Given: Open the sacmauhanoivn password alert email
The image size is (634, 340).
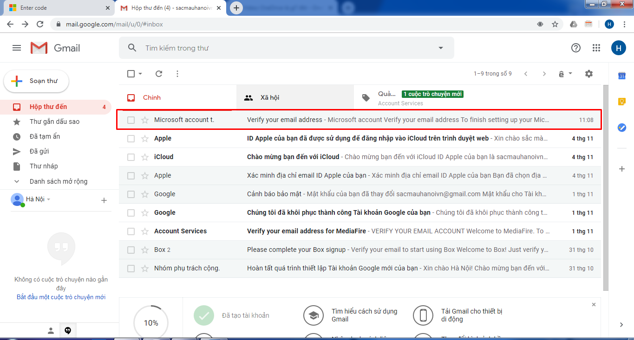Looking at the screenshot, I should pyautogui.click(x=360, y=194).
